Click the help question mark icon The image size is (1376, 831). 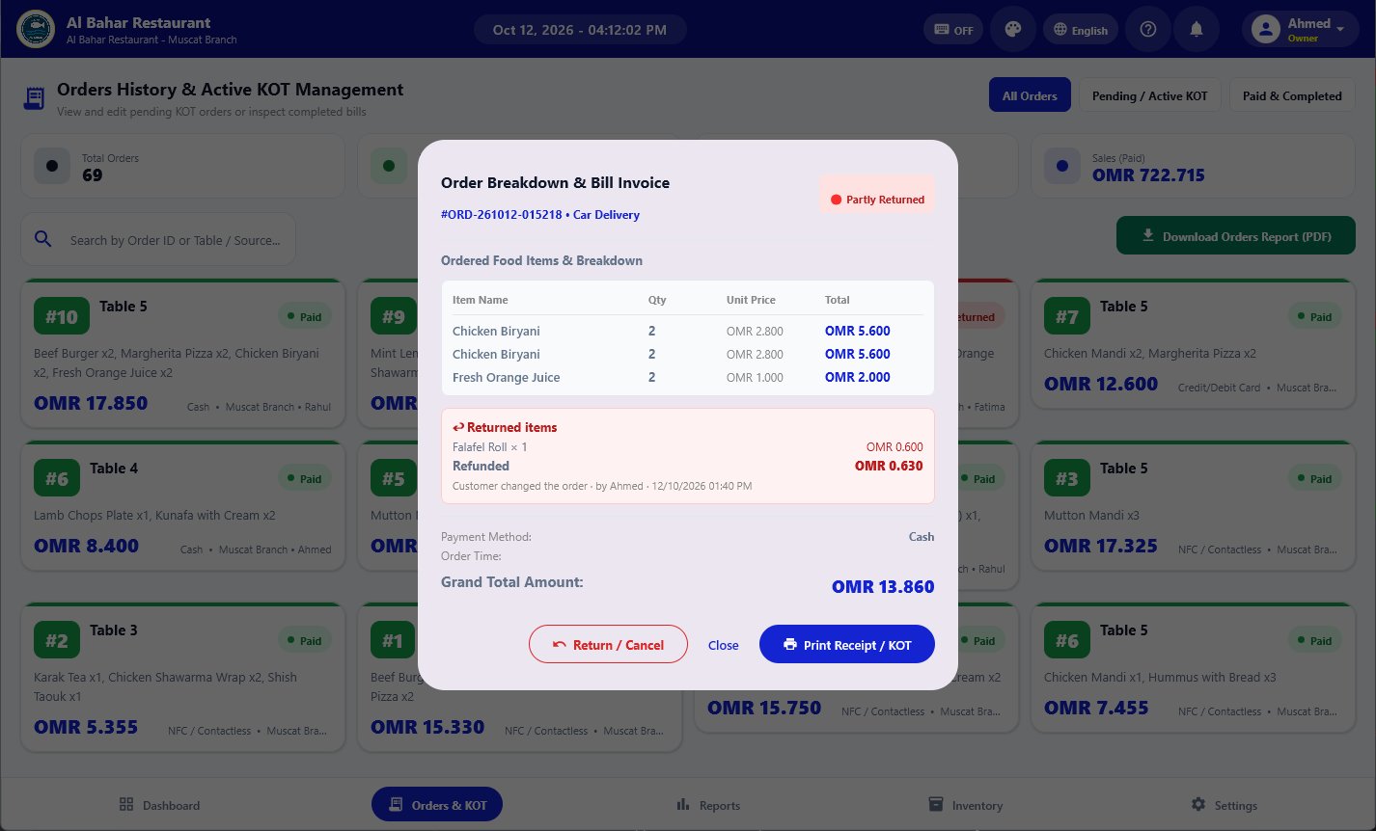pyautogui.click(x=1148, y=30)
